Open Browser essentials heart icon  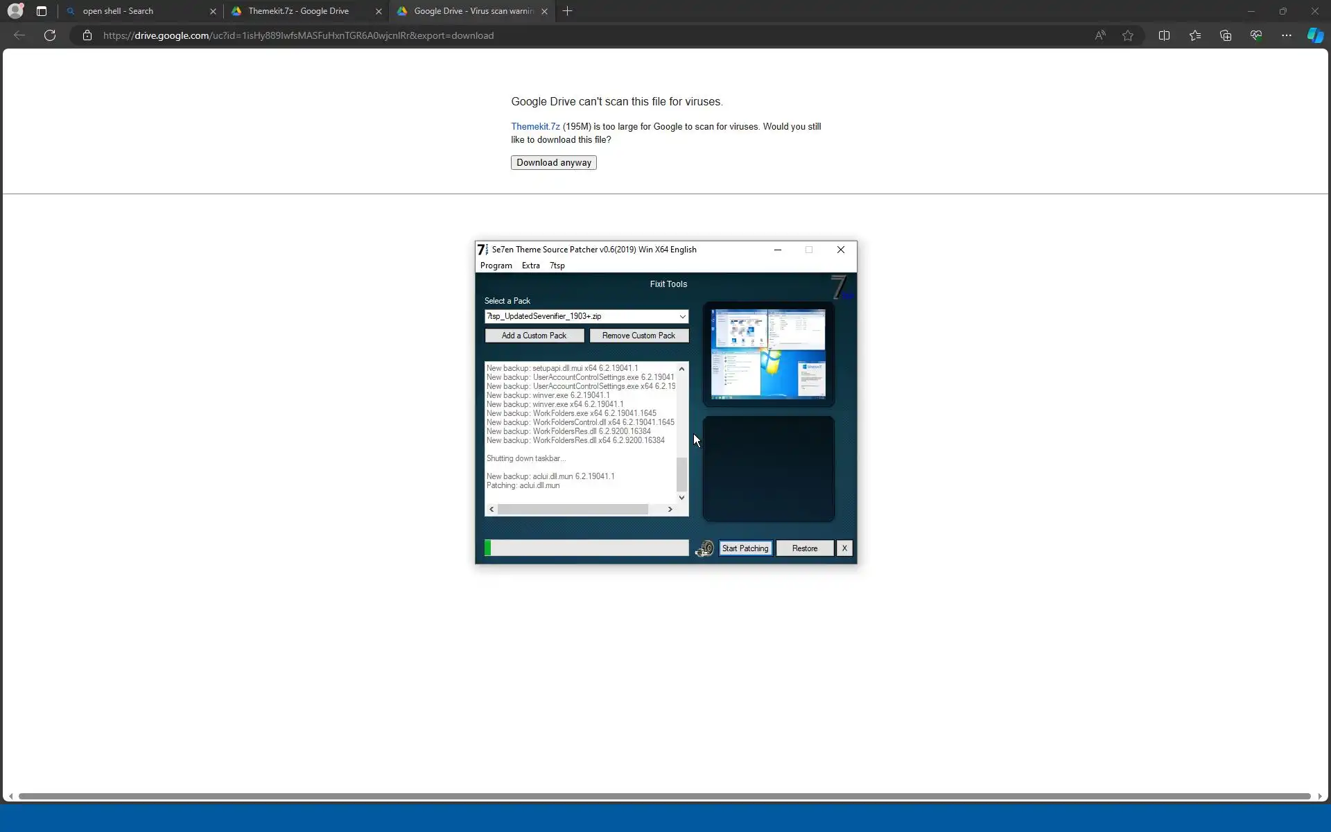pyautogui.click(x=1255, y=35)
